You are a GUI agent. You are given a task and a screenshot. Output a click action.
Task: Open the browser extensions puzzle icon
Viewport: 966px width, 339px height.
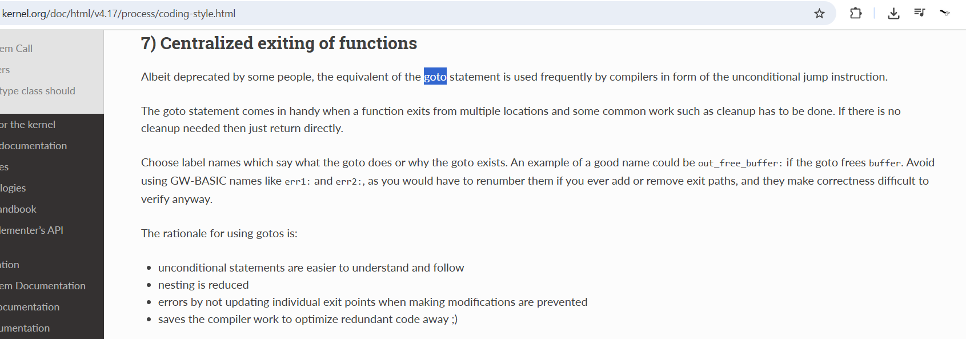[x=855, y=13]
